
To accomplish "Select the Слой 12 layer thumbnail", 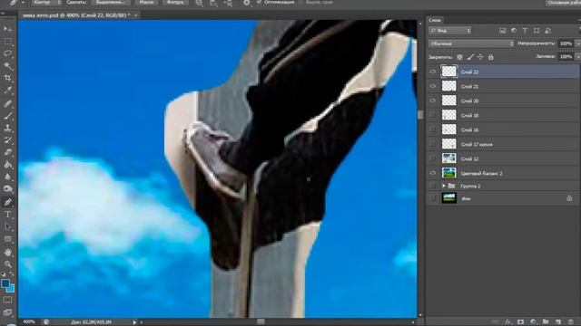I will [x=449, y=158].
